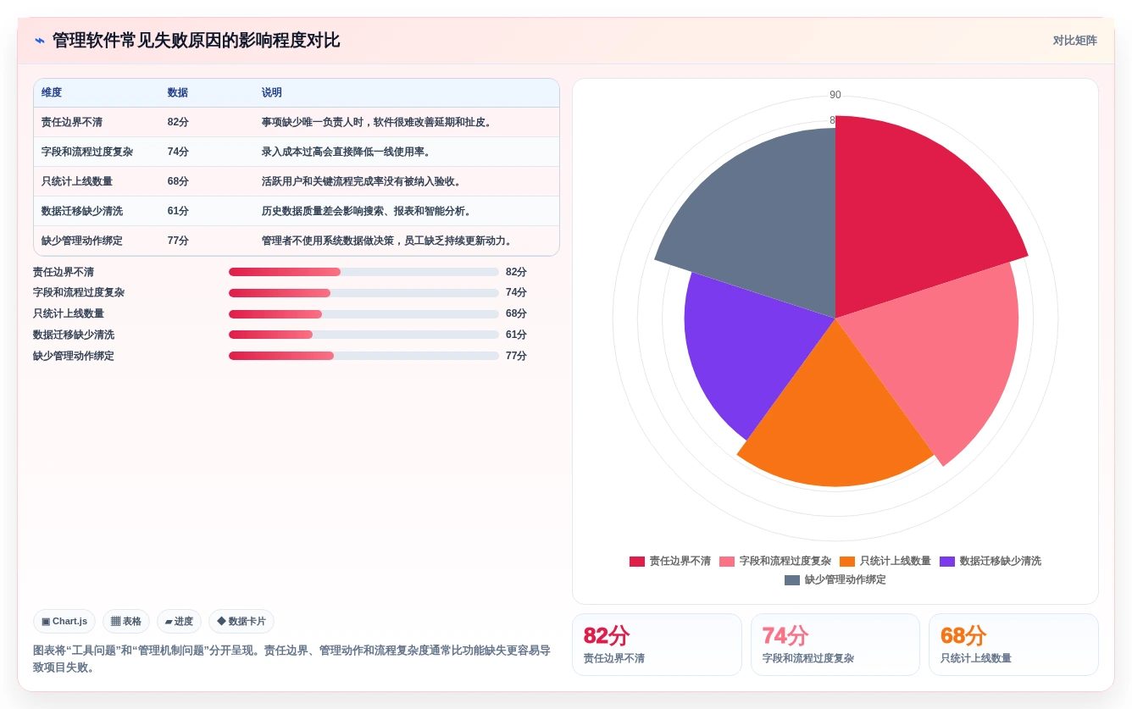
Task: Click description 录入成本过高会直接降低一线使用率
Action: (x=347, y=152)
